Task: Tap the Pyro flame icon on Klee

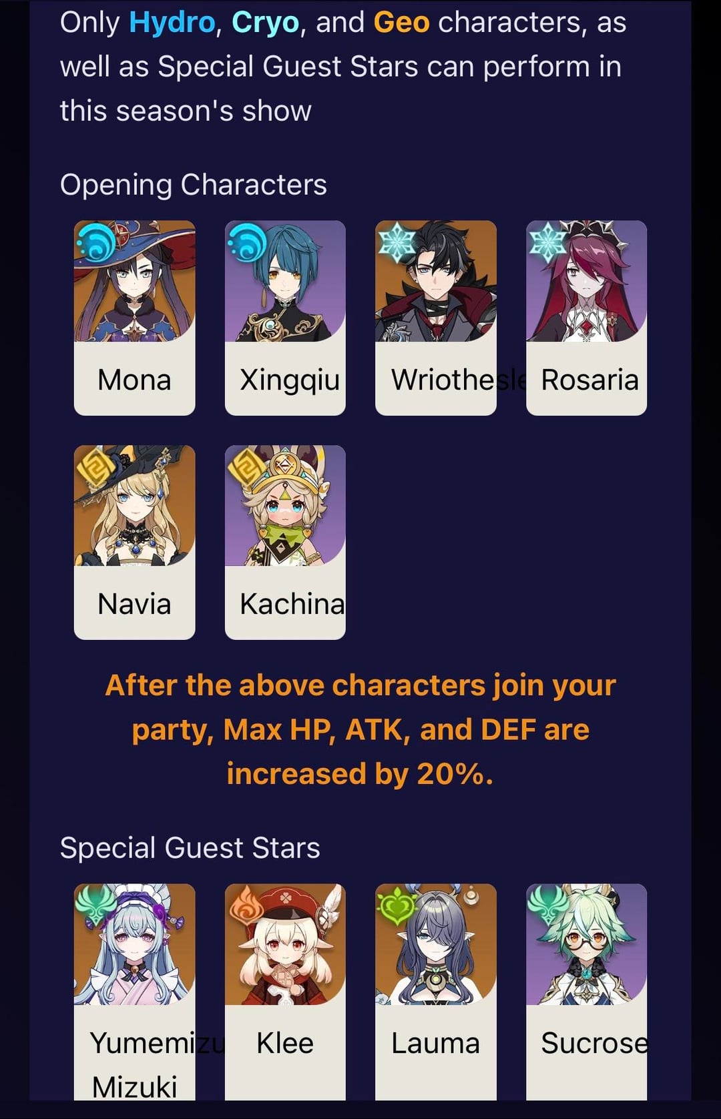Action: click(x=247, y=905)
